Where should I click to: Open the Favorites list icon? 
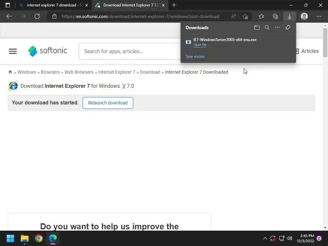pos(261,16)
